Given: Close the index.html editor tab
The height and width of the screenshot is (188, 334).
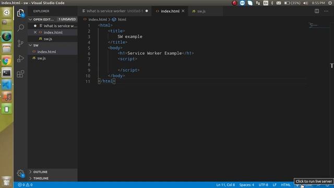Looking at the screenshot, I should [x=183, y=11].
